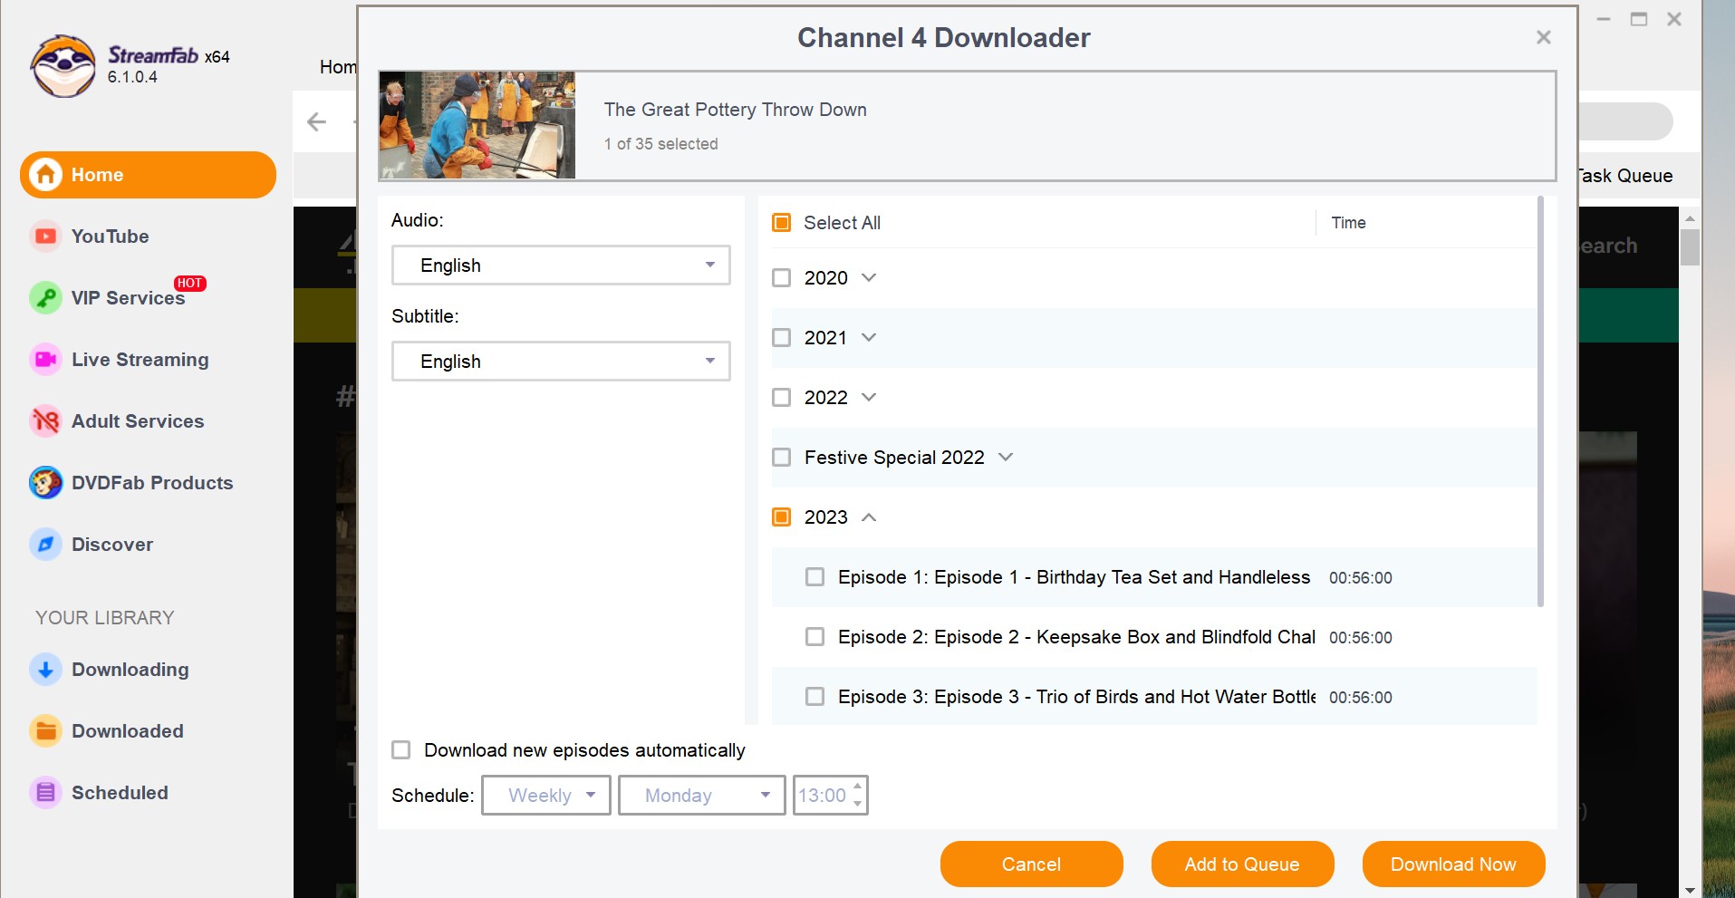Click the Pottery Throw Down thumbnail
Viewport: 1735px width, 898px height.
[x=477, y=125]
